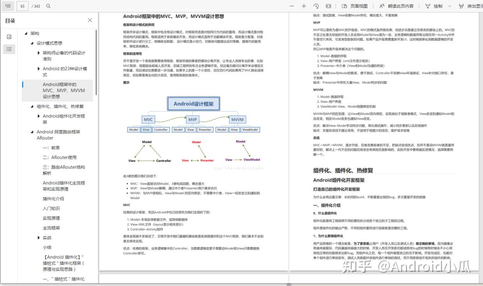Click the heading Android框架中的MVC、MVP、MVVM设计思想
The width and height of the screenshot is (483, 286).
(x=173, y=16)
